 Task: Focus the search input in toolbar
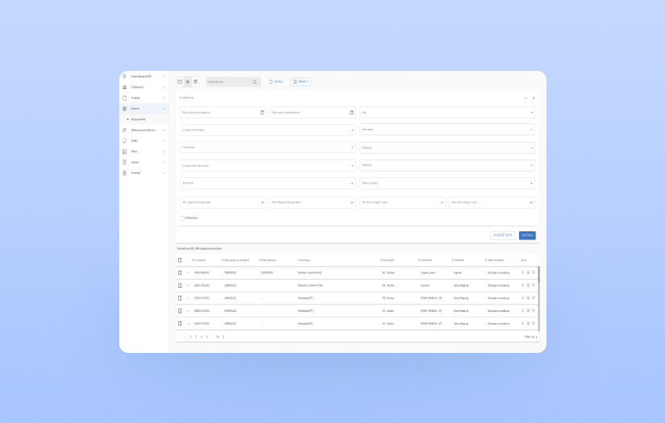point(233,82)
